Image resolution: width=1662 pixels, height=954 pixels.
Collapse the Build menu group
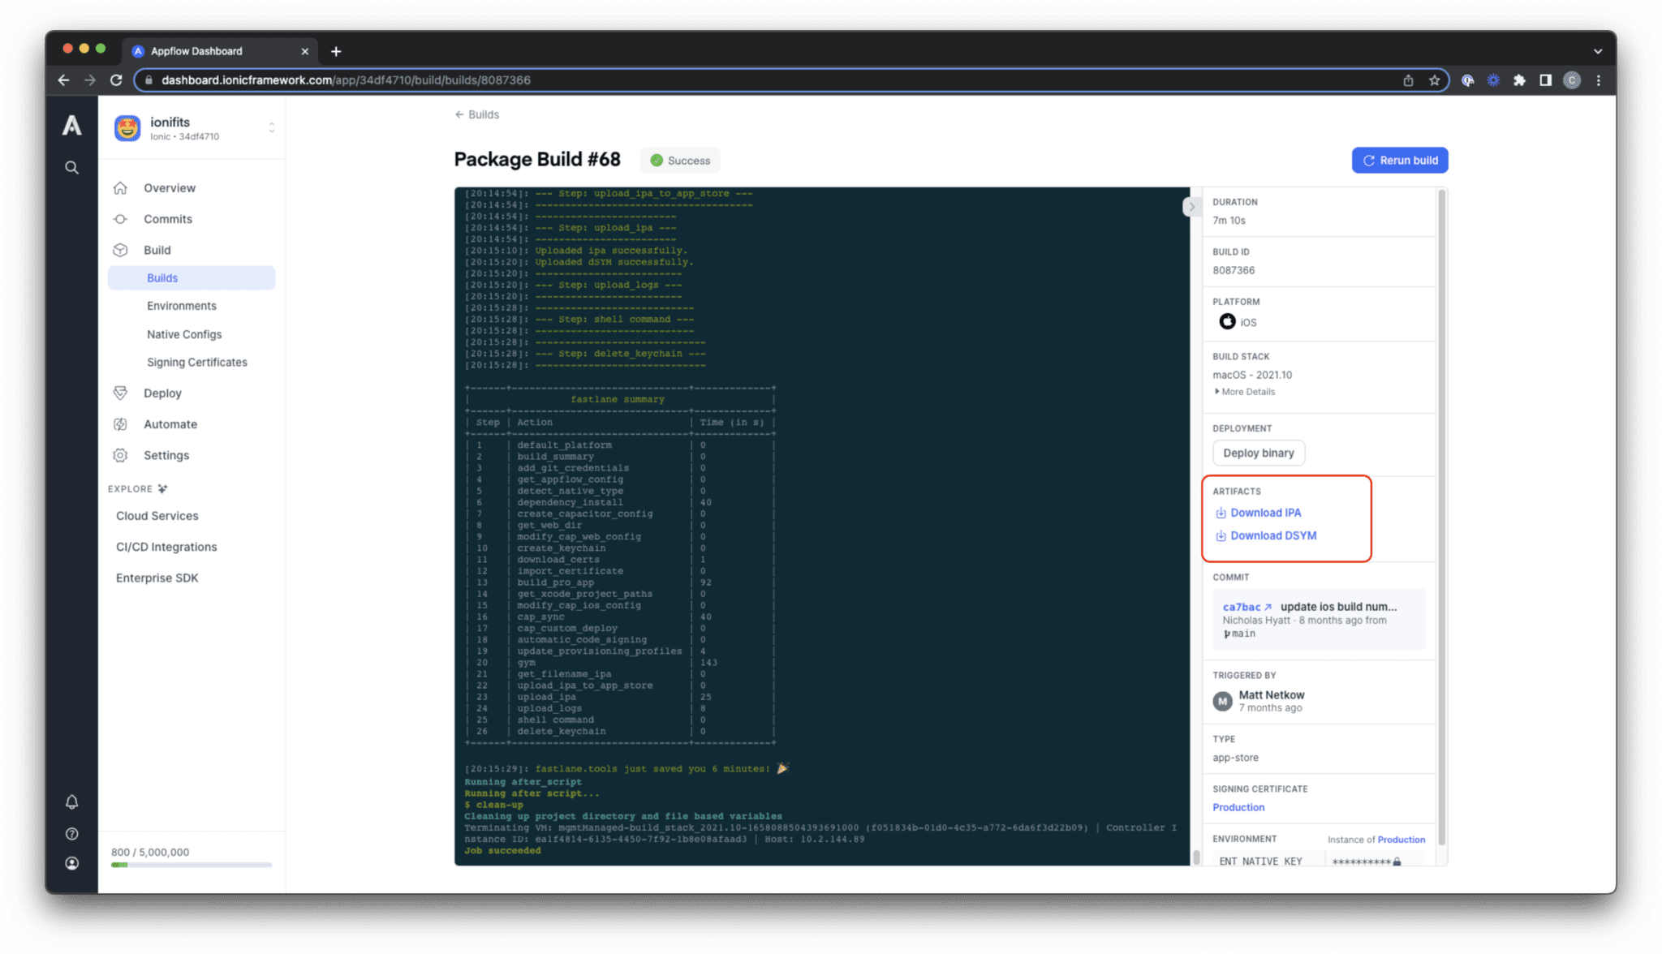point(157,250)
